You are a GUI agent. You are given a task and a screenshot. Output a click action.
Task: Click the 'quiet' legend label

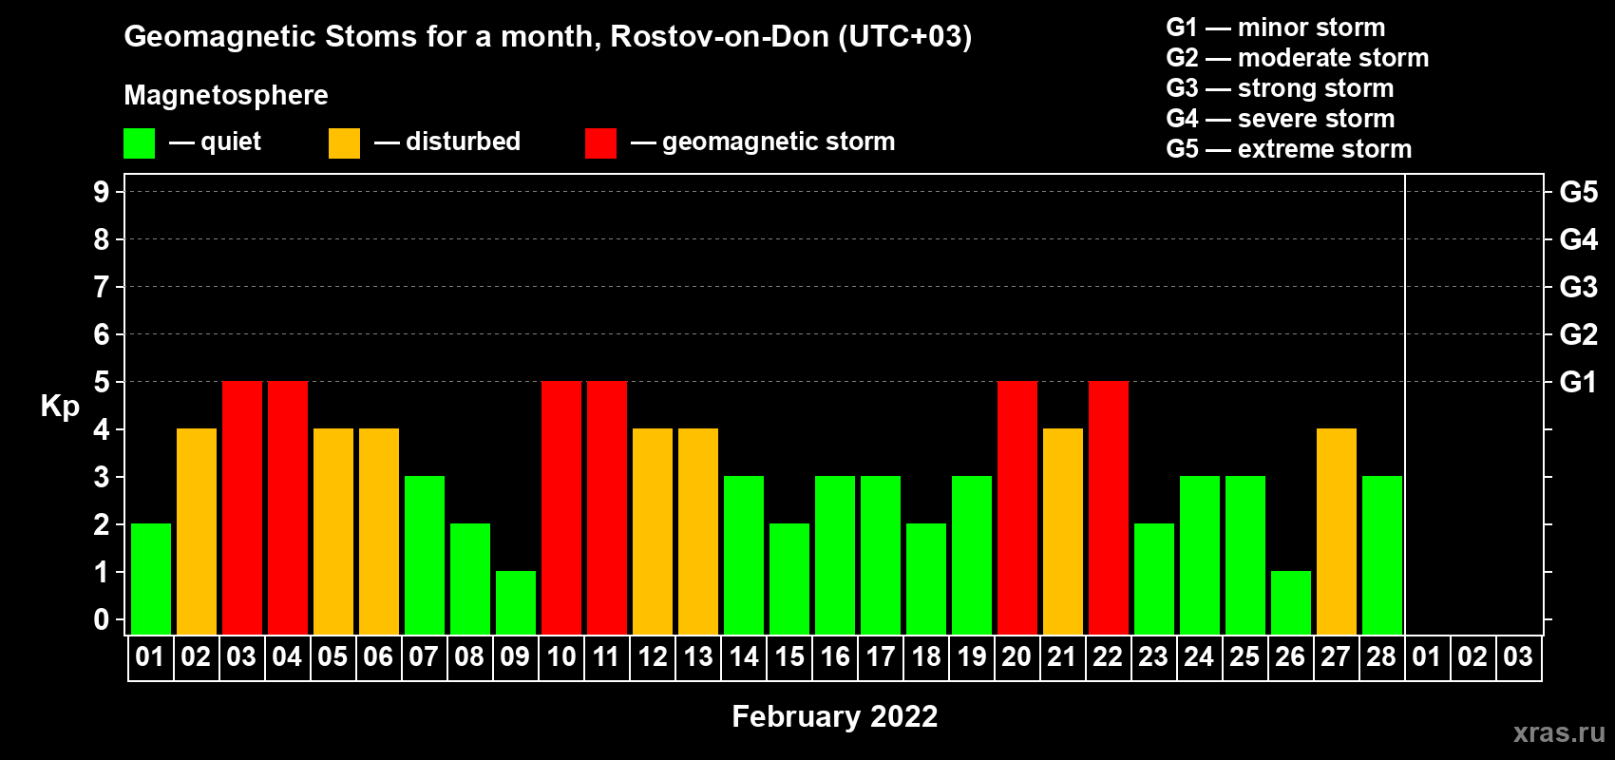[x=231, y=142]
